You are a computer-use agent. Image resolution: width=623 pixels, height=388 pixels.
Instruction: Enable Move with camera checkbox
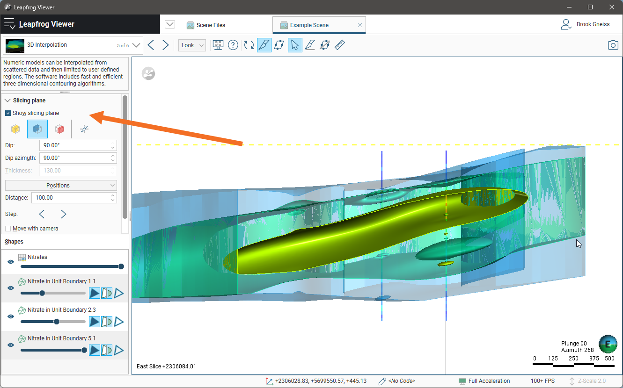[x=8, y=229]
